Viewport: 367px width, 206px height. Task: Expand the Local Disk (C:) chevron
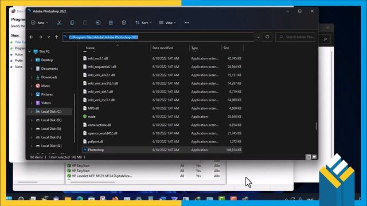click(32, 112)
